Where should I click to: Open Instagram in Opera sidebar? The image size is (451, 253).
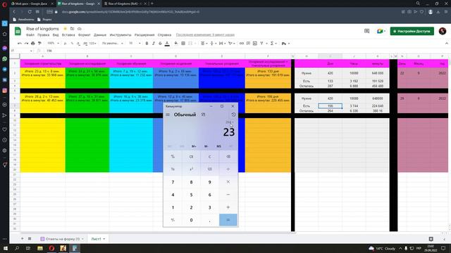pos(5,91)
